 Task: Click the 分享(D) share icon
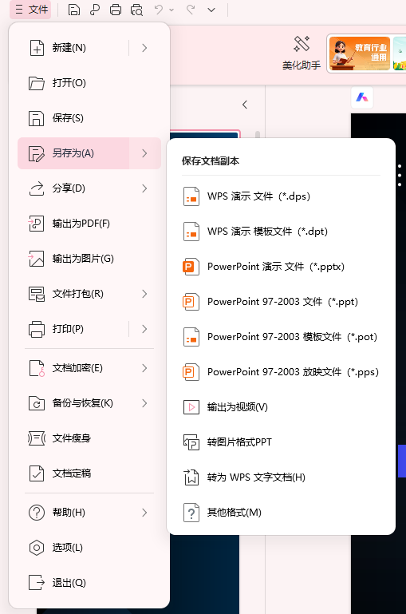[x=37, y=188]
